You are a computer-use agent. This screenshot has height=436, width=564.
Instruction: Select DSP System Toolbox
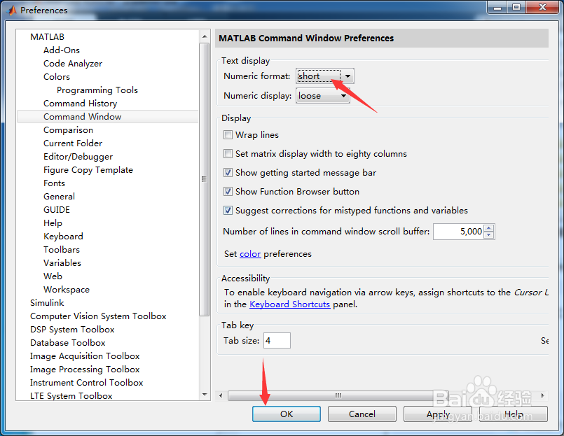[72, 330]
